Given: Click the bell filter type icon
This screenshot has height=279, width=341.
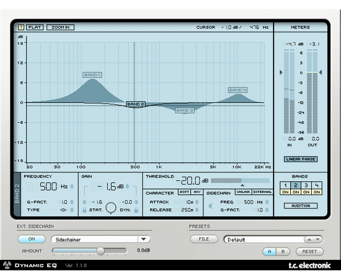Looking at the screenshot, I should pyautogui.click(x=63, y=210).
